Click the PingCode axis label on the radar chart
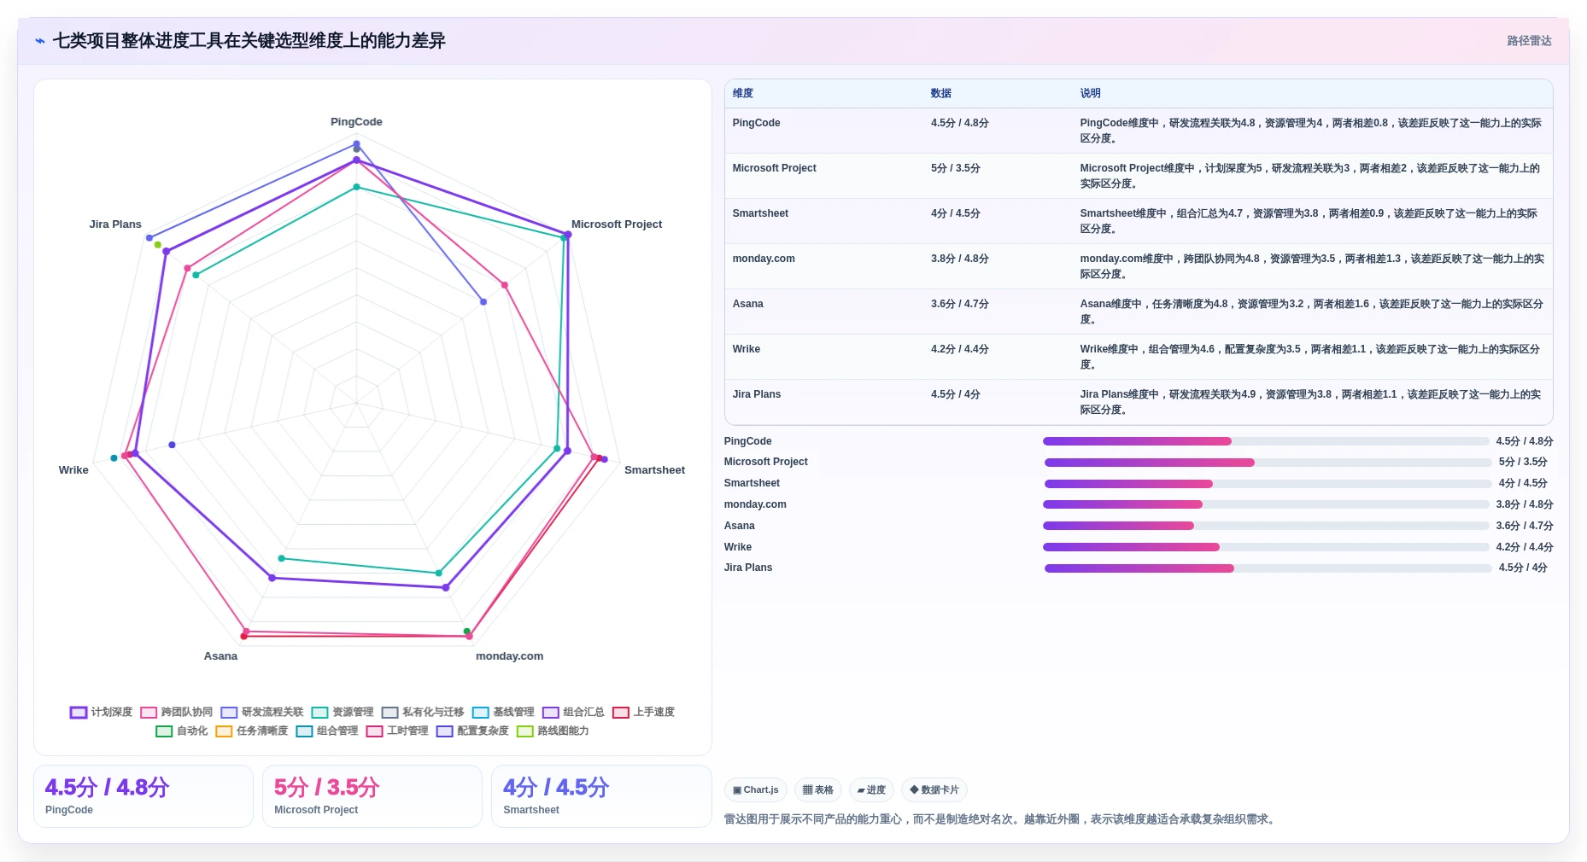The height and width of the screenshot is (862, 1587). [x=356, y=122]
